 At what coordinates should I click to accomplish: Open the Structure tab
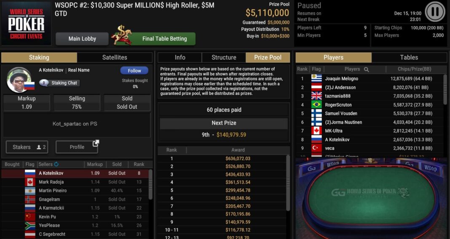[x=224, y=57]
